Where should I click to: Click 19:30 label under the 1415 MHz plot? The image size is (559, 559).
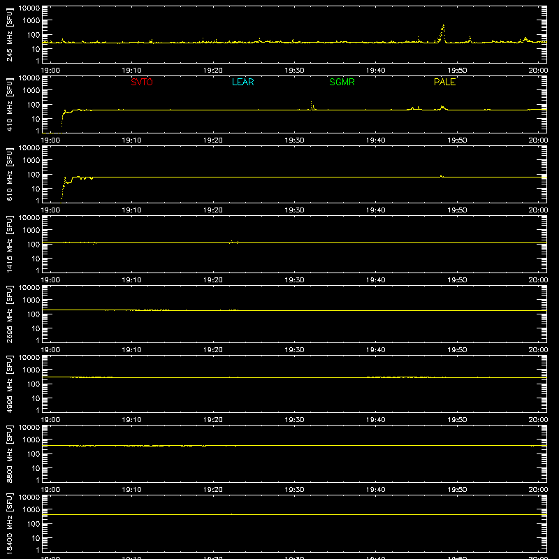(294, 280)
